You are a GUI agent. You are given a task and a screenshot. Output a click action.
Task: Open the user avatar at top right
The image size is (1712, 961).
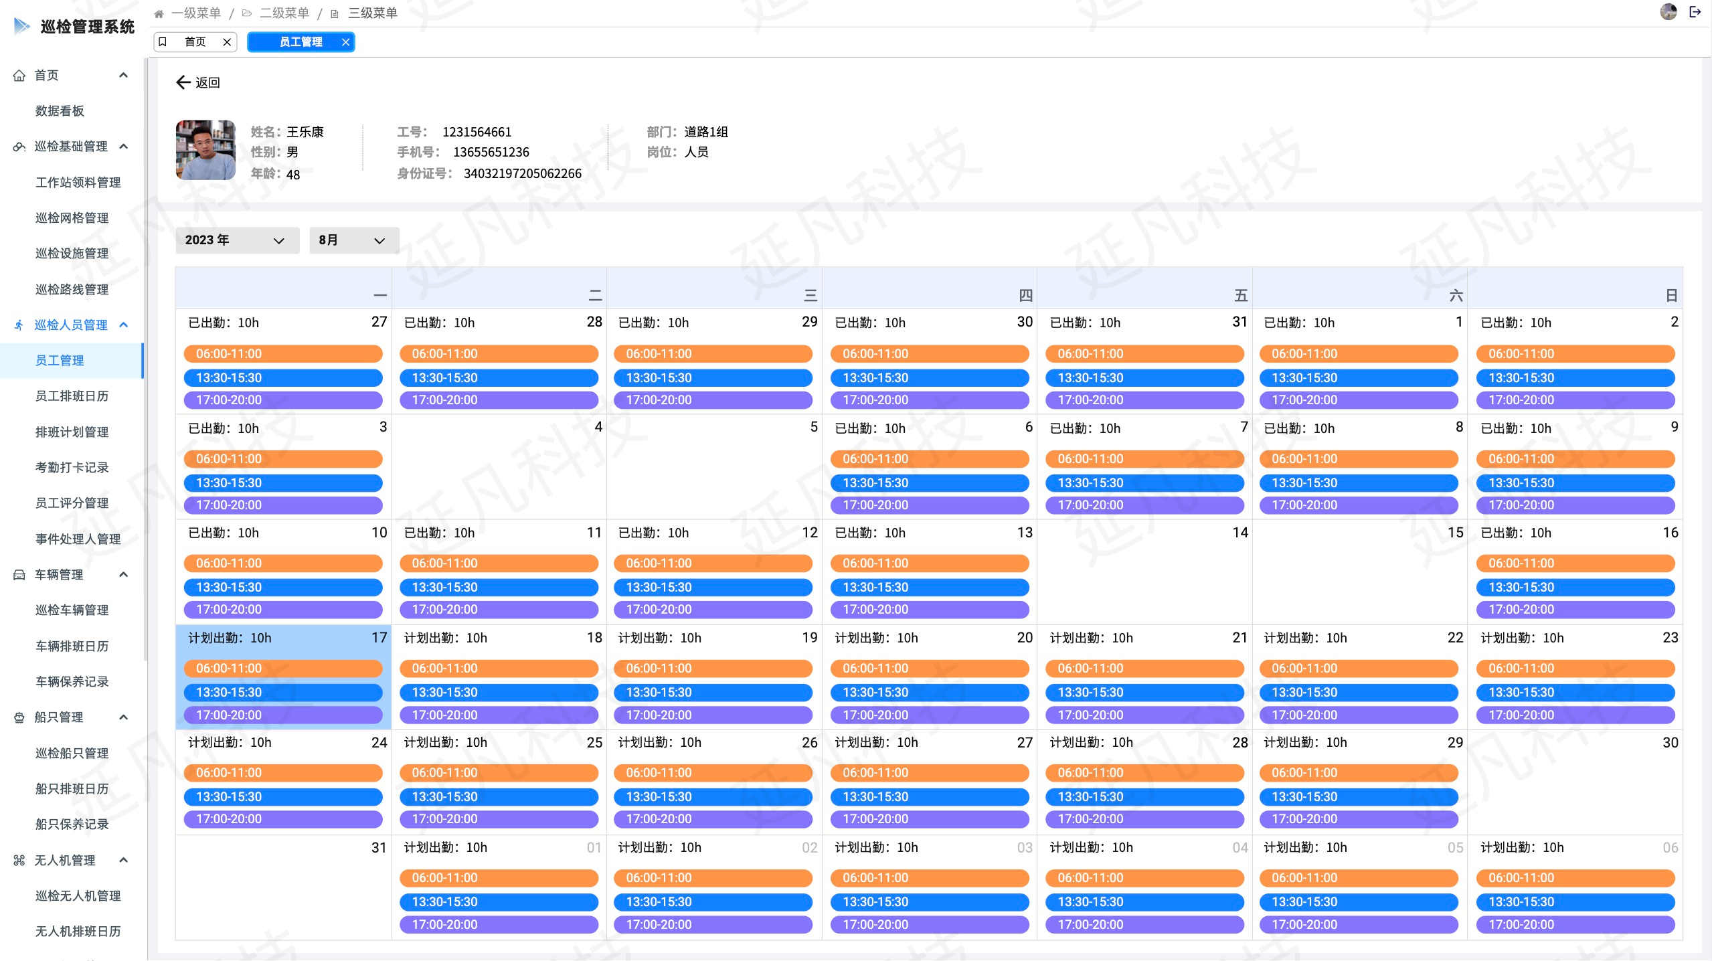pos(1668,11)
